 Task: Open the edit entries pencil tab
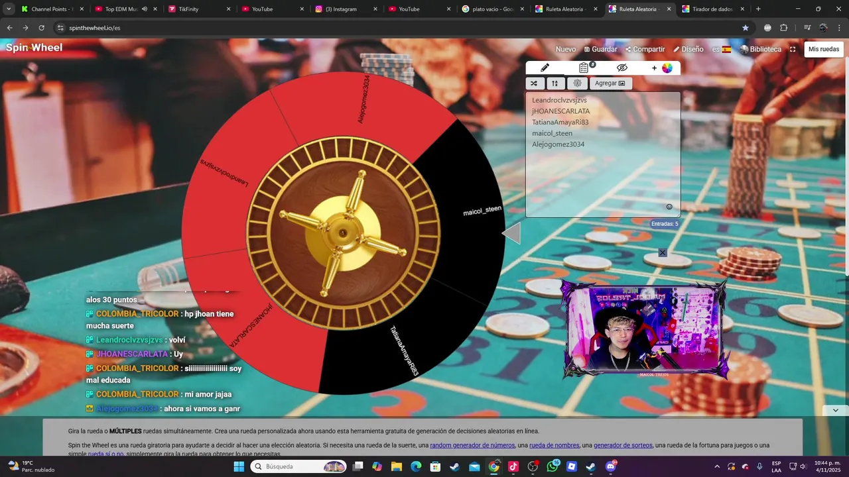point(545,68)
